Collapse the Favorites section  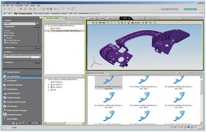pyautogui.click(x=4, y=62)
